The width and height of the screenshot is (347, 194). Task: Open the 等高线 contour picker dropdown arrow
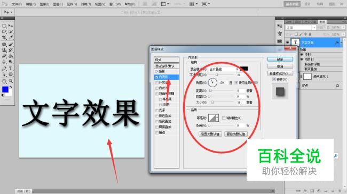217,118
